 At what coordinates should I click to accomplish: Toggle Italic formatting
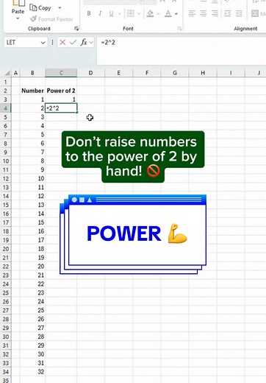point(100,13)
